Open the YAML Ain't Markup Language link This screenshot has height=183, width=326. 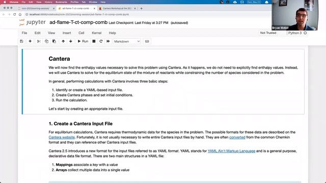[231, 151]
